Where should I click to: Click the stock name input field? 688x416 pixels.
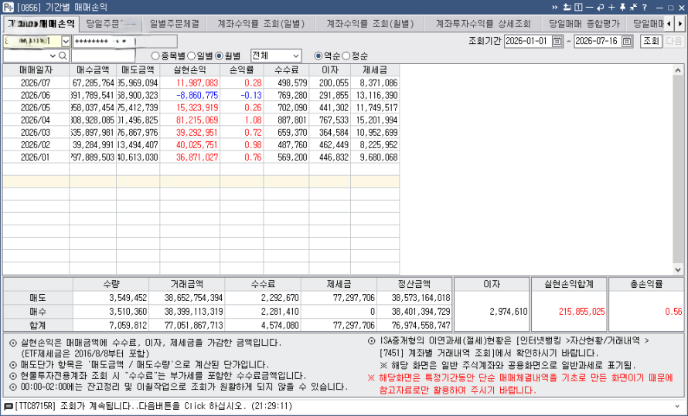tap(103, 56)
